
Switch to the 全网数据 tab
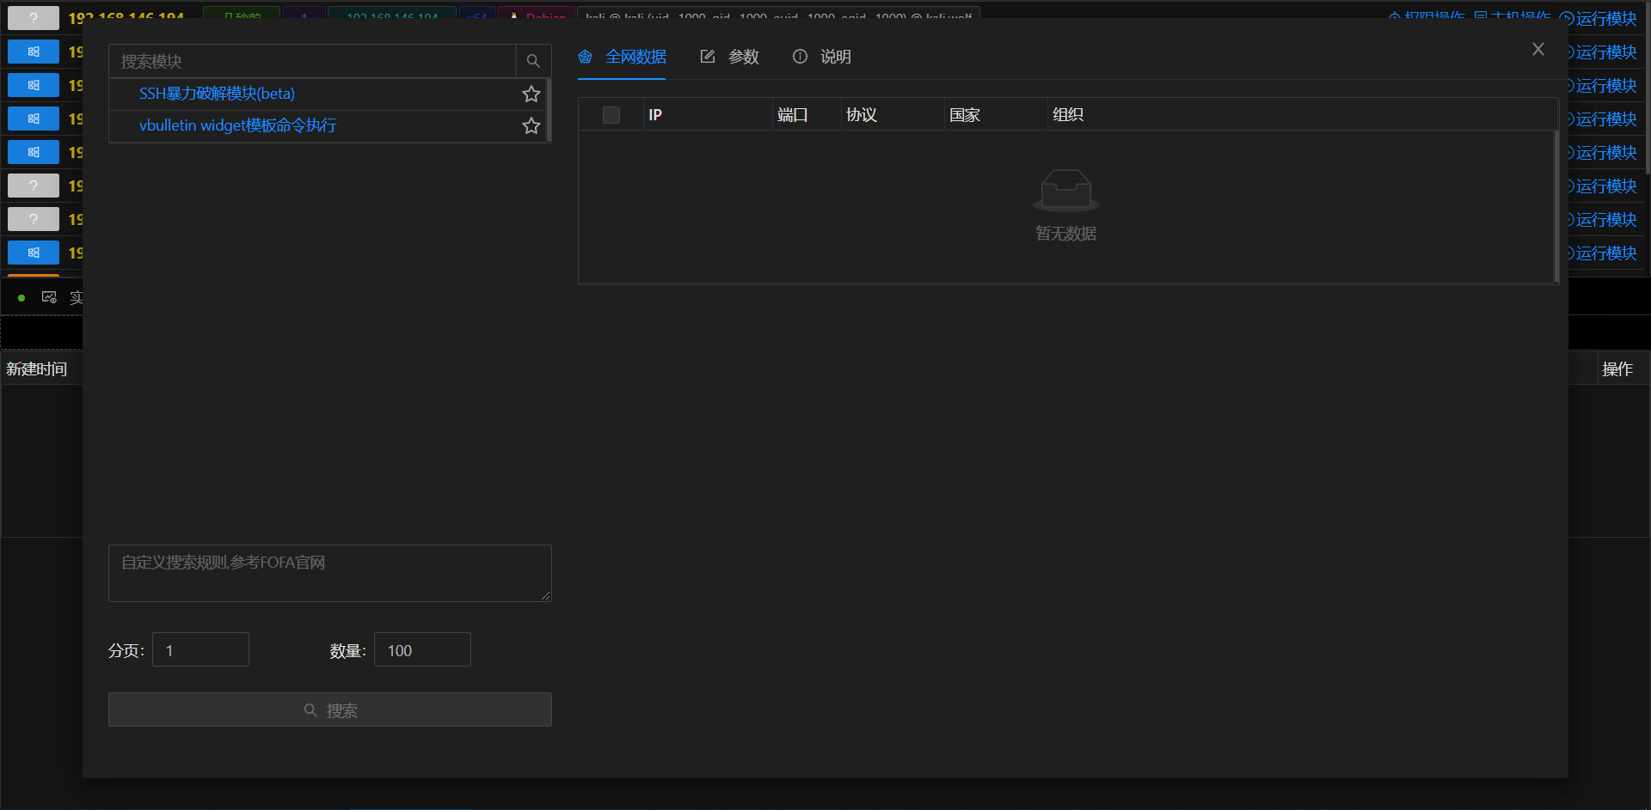tap(622, 57)
